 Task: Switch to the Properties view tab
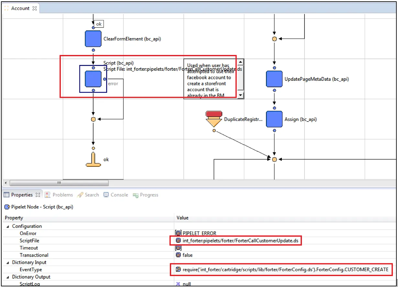click(x=22, y=195)
